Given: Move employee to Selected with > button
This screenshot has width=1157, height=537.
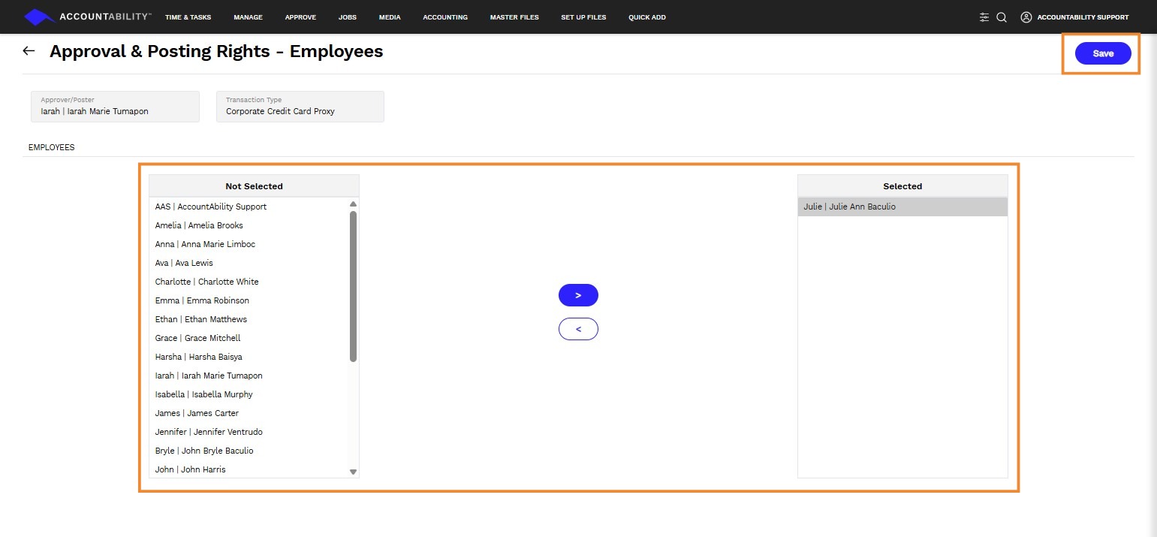Looking at the screenshot, I should tap(578, 295).
